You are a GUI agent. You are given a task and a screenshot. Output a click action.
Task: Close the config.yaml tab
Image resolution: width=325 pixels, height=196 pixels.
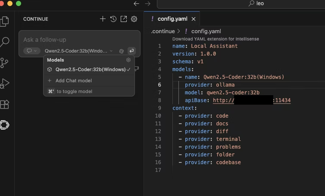[194, 19]
